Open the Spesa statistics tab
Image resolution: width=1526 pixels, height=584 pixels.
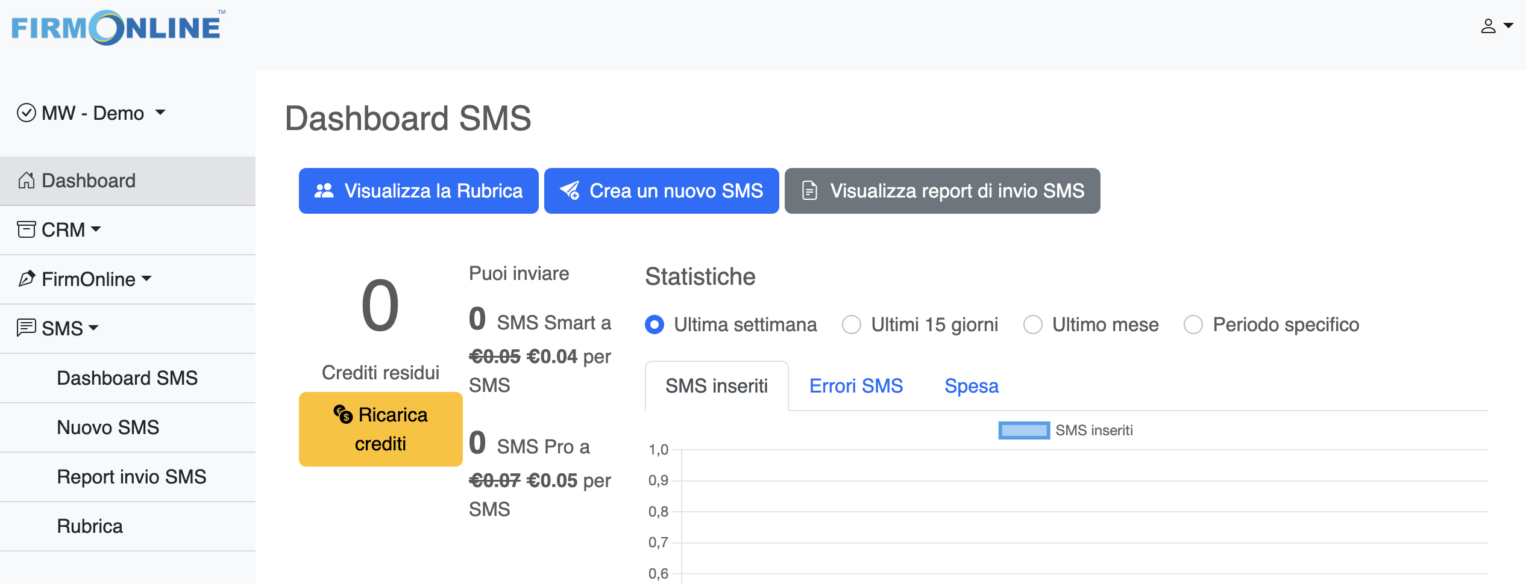pos(971,386)
